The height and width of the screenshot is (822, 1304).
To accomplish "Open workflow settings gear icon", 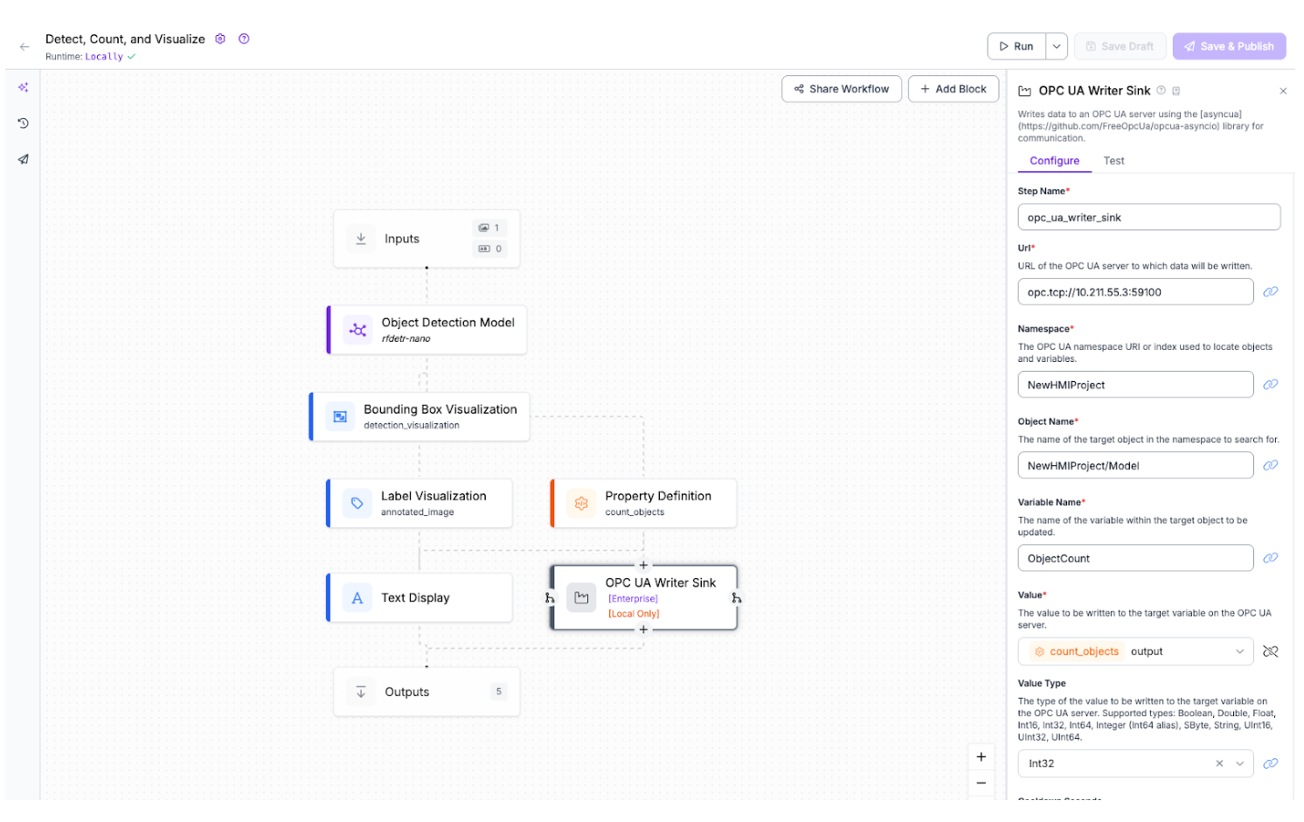I will pyautogui.click(x=220, y=39).
